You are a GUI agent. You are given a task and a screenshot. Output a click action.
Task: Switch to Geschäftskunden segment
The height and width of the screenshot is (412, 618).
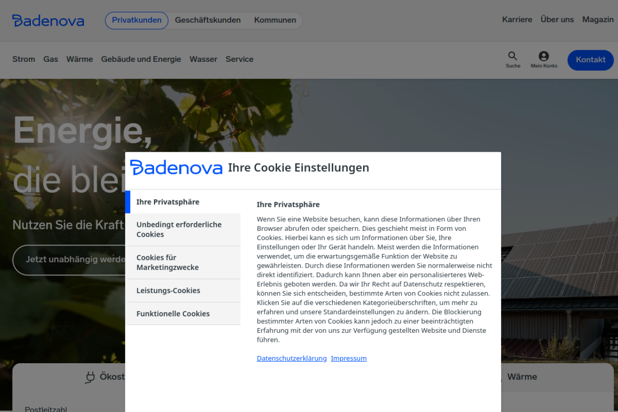208,20
